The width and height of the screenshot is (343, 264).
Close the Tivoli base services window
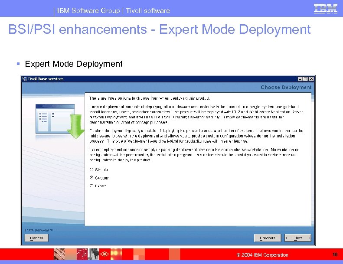click(311, 79)
